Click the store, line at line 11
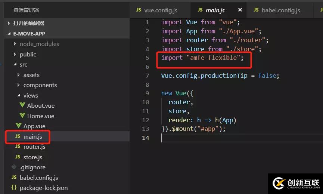 [x=179, y=111]
